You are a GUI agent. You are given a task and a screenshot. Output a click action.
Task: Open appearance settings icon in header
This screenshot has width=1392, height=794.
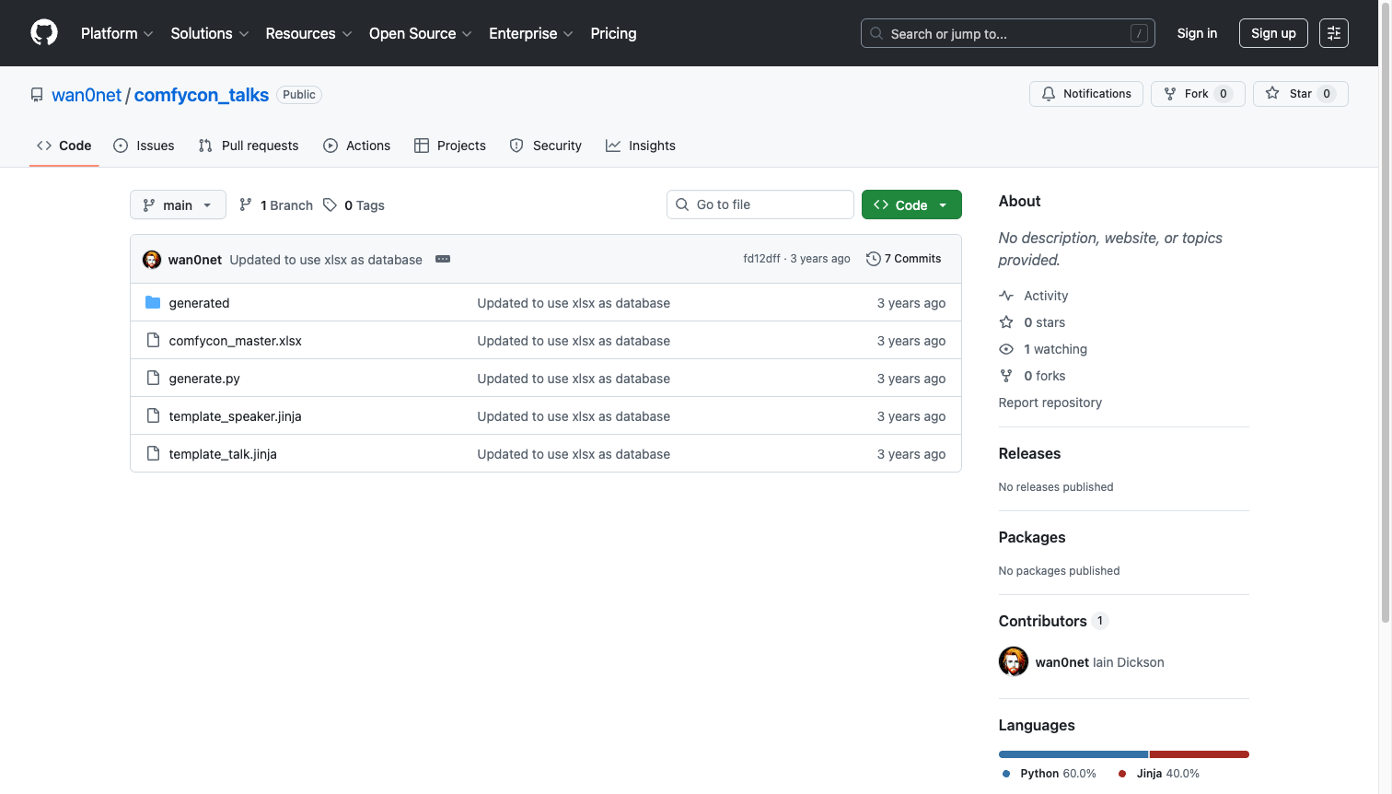(x=1333, y=33)
